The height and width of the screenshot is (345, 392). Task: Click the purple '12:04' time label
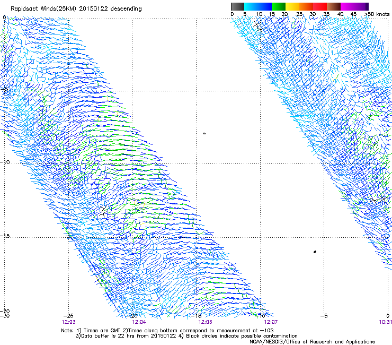139,322
